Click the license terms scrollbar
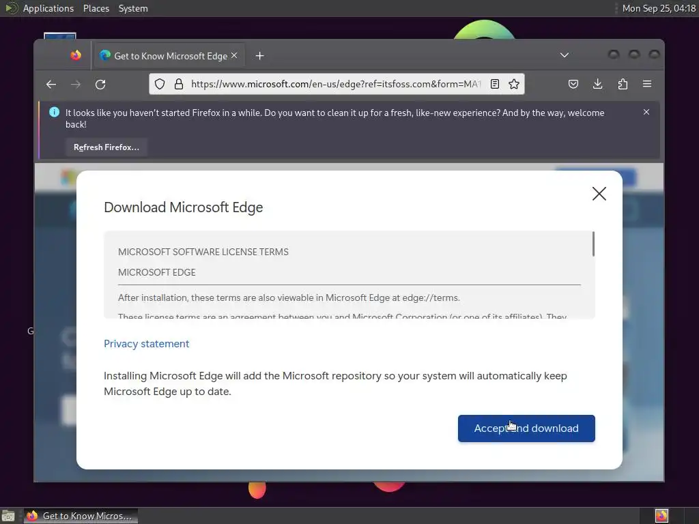Screen dimensions: 699x524 593,244
